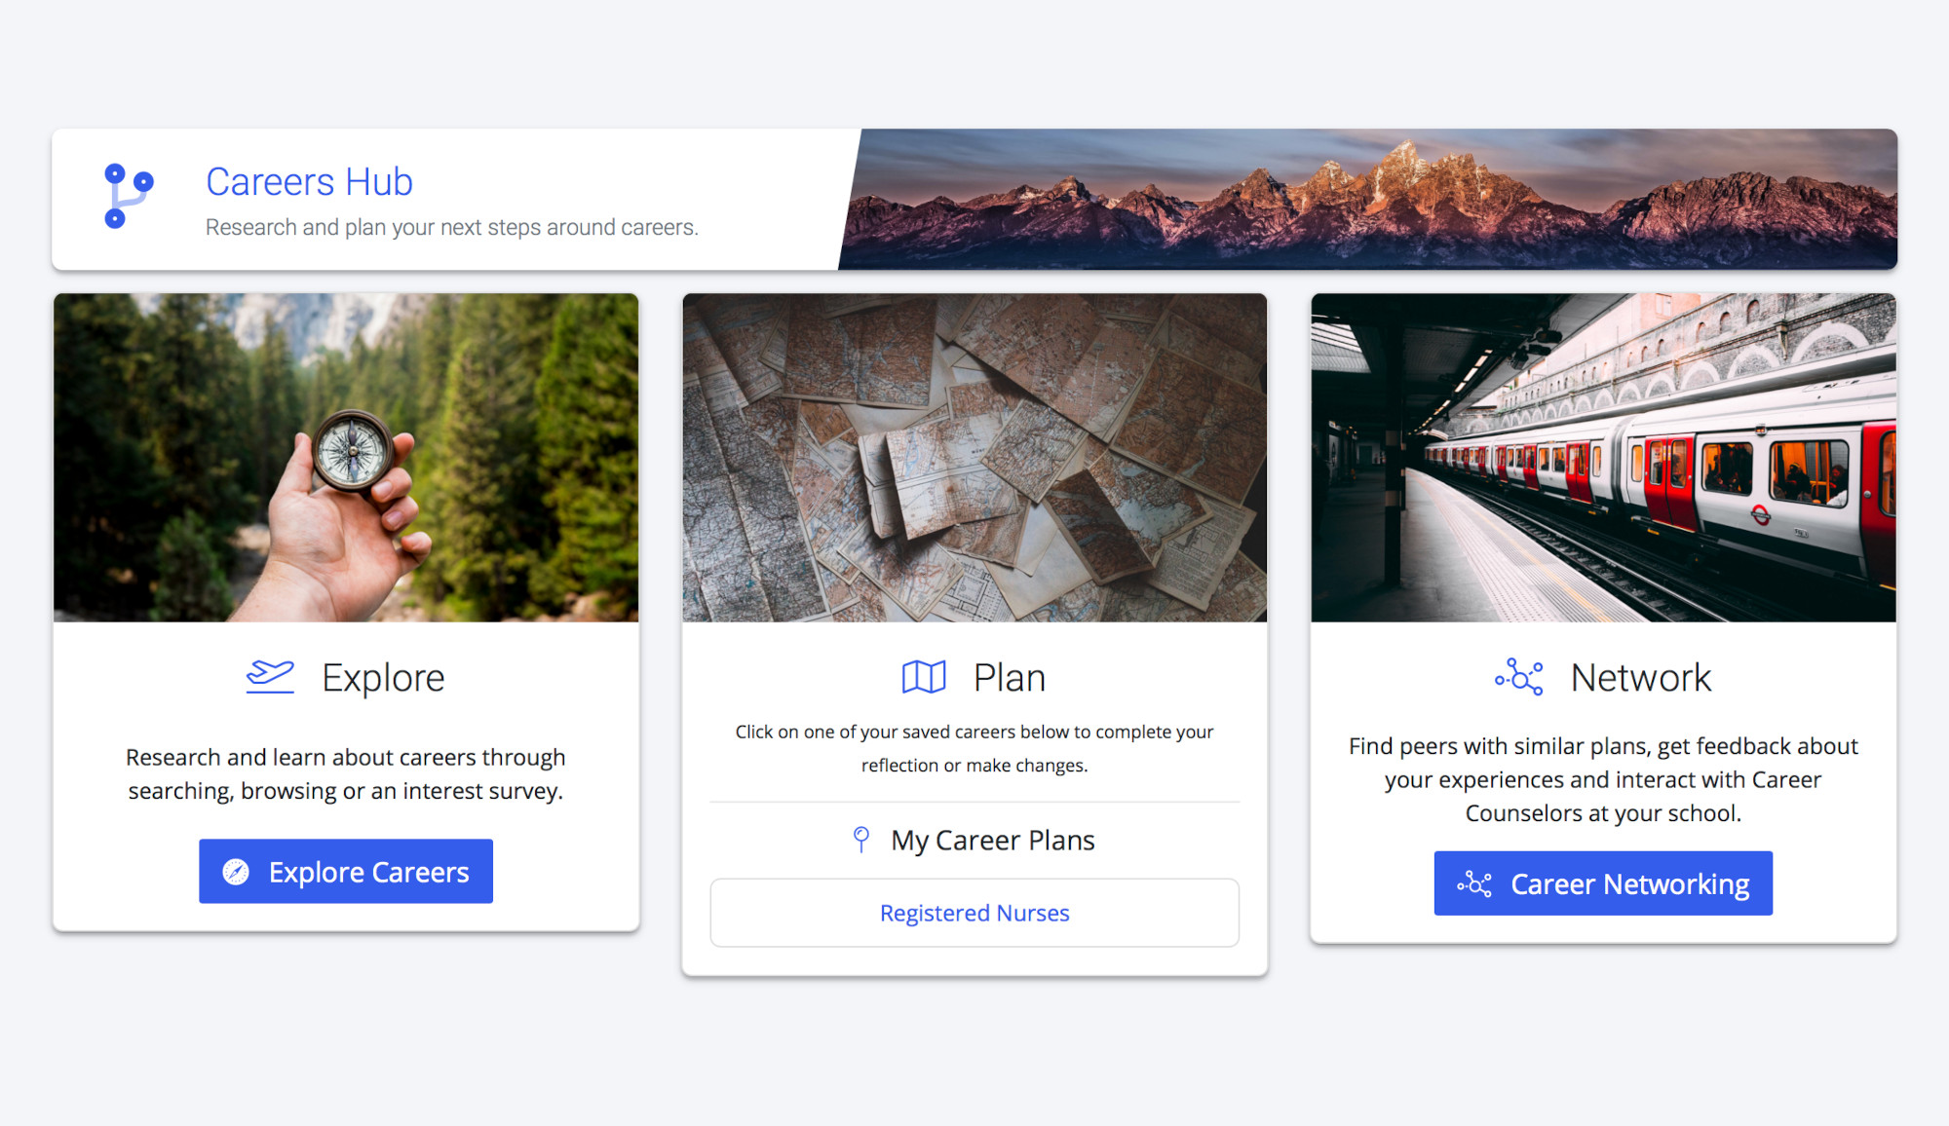Click the Careers Hub subtitle text

(x=452, y=227)
